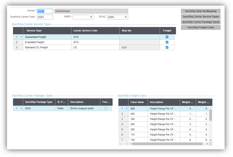This screenshot has height=157, width=233.
Task: Click Freight Class horizontal scrollbar left arrow
Action: click(120, 143)
